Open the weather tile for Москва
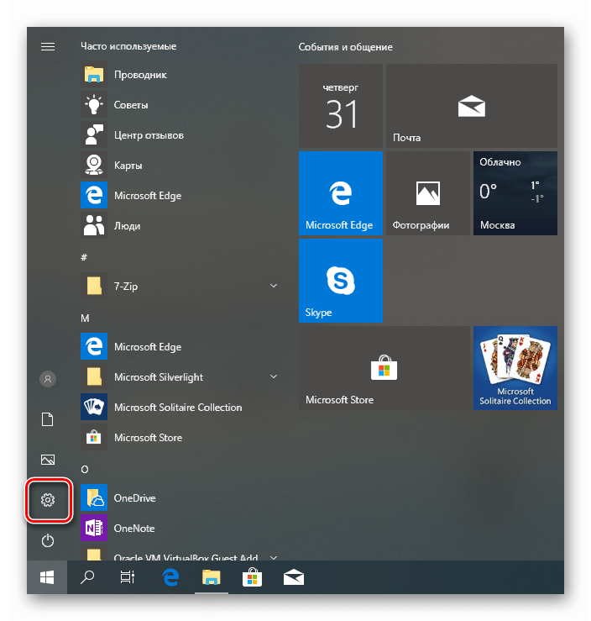This screenshot has width=591, height=621. pos(515,193)
